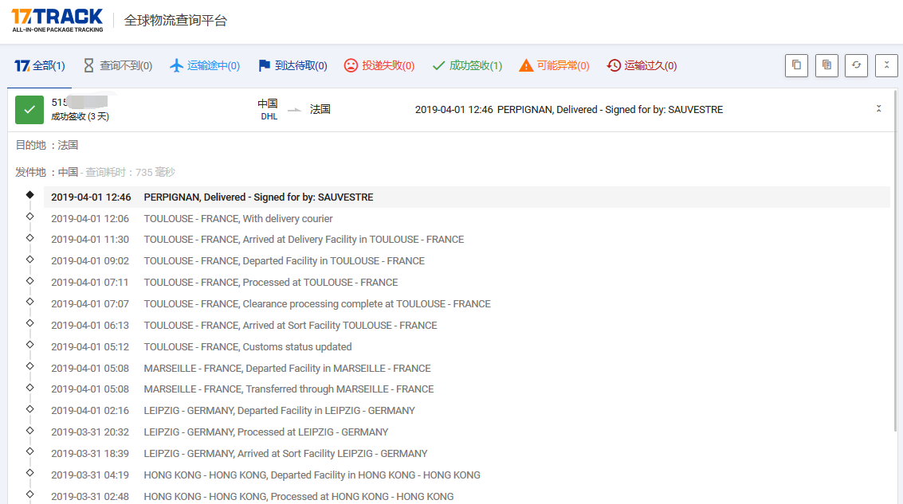Click the filled diamond timeline marker

tap(29, 195)
